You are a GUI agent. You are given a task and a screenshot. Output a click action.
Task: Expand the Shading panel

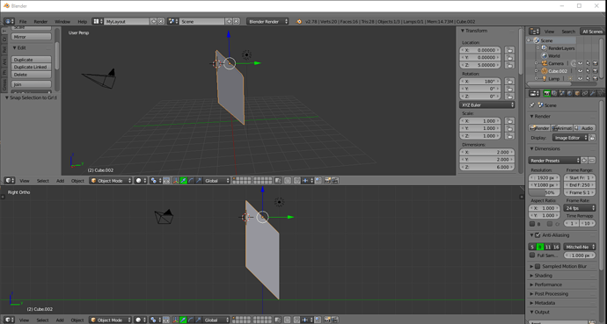[543, 276]
